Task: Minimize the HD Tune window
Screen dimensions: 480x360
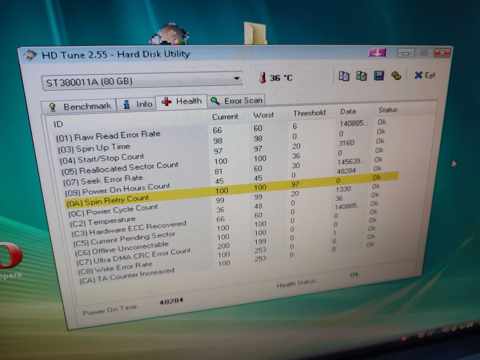Action: click(x=406, y=53)
